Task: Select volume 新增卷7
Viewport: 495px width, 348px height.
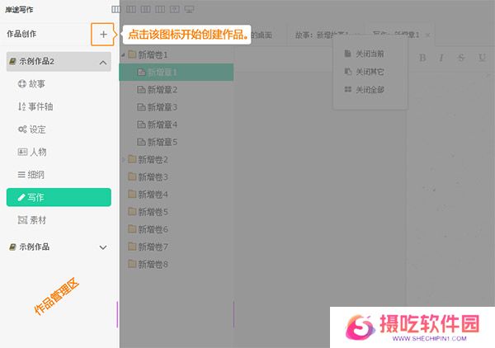Action: pyautogui.click(x=148, y=247)
